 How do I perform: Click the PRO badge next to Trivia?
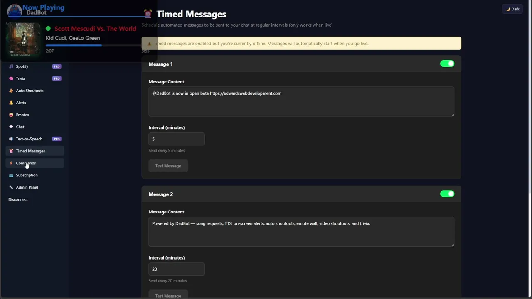click(x=57, y=78)
